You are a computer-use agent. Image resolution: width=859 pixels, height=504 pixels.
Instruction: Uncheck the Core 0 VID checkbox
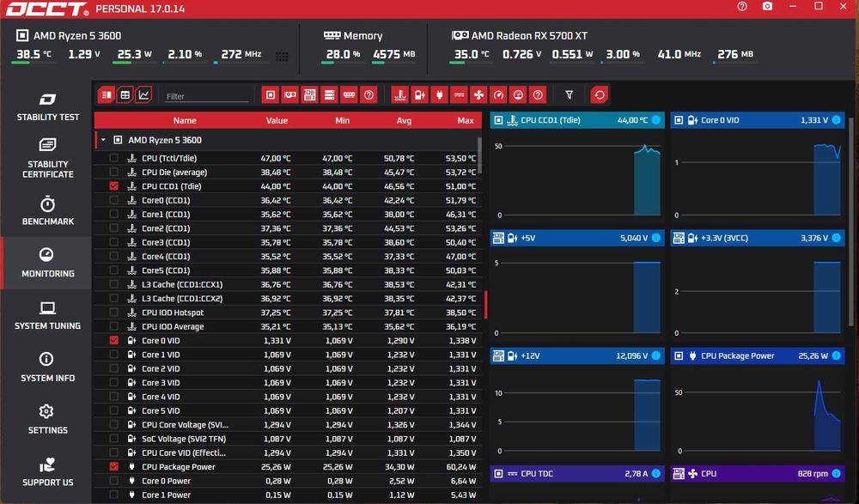coord(113,340)
